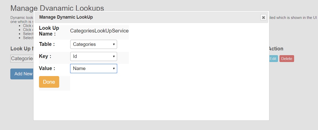
Task: Click the Manage Dyanamic Lookups page heading
Action: pos(57,8)
